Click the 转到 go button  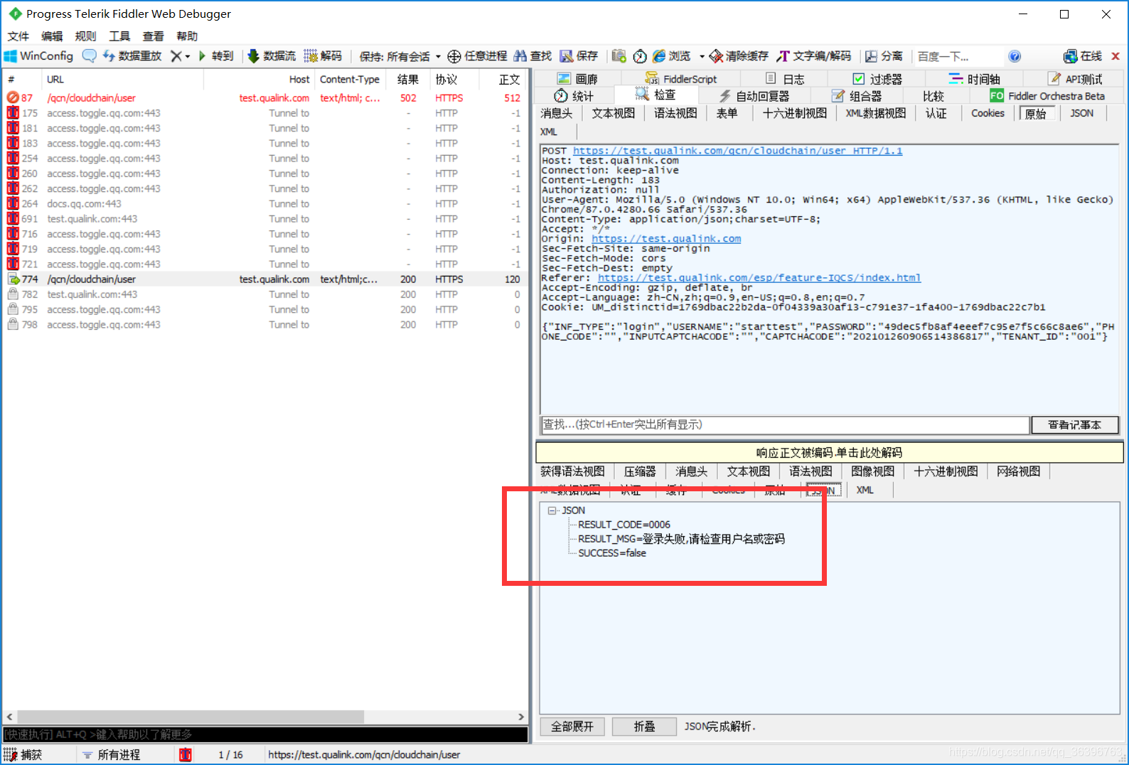pos(215,56)
